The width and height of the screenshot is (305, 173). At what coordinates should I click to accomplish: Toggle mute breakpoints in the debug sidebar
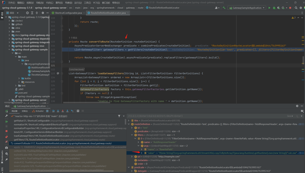click(x=7, y=142)
